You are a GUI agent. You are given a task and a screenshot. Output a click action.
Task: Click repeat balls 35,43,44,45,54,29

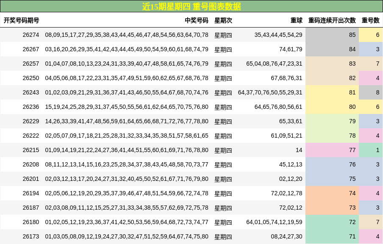pyautogui.click(x=278, y=35)
